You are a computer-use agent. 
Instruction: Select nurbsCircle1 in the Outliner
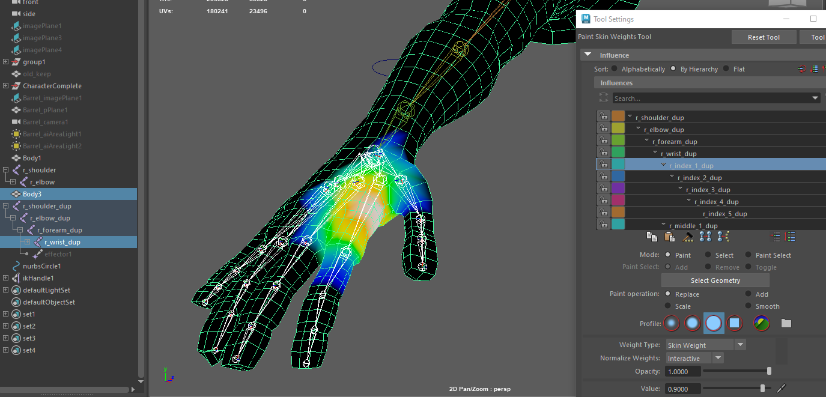[42, 266]
